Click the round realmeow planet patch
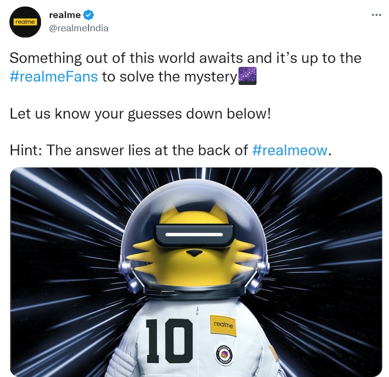This screenshot has height=377, width=389. [225, 355]
